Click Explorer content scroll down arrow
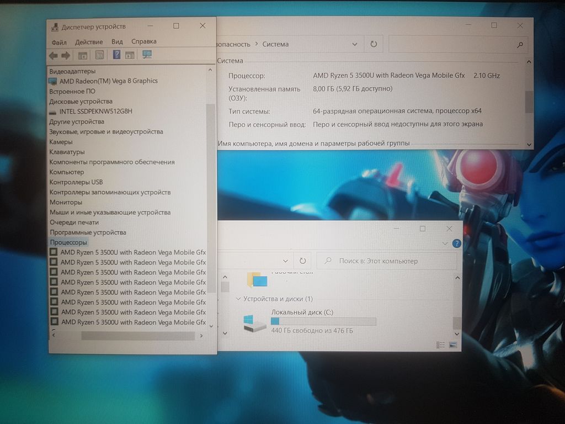The width and height of the screenshot is (565, 424). pyautogui.click(x=457, y=334)
